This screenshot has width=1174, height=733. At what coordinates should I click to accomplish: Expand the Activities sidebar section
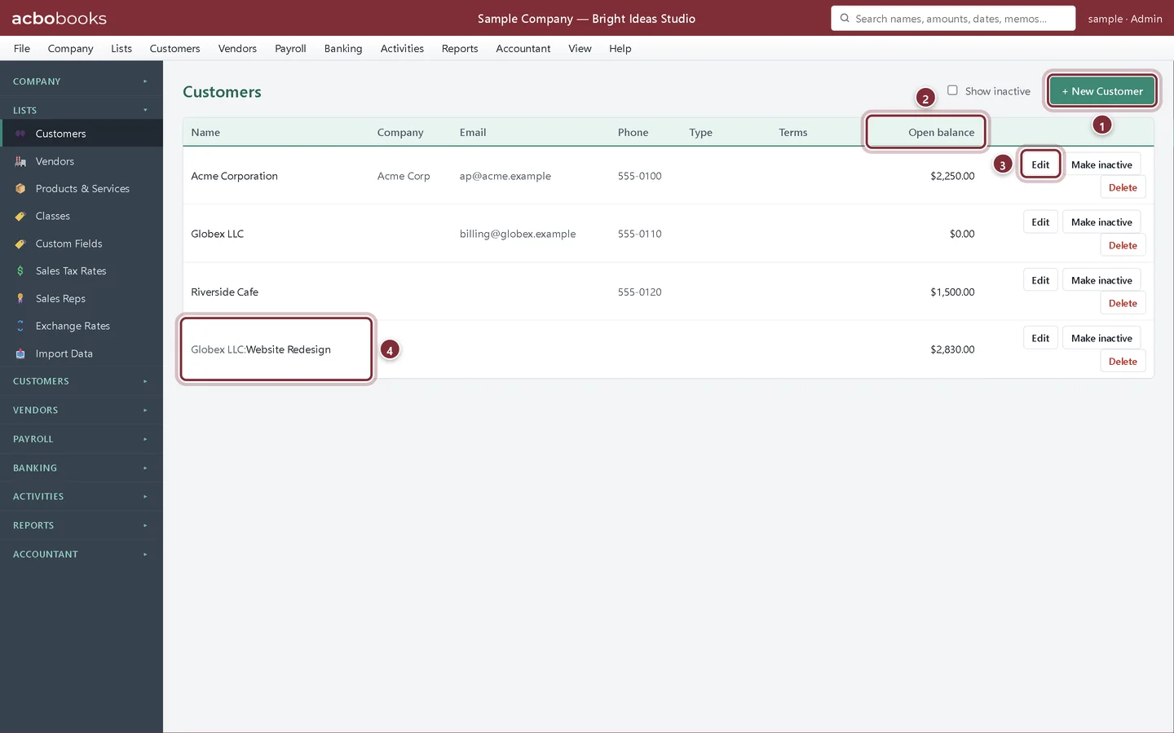tap(82, 496)
